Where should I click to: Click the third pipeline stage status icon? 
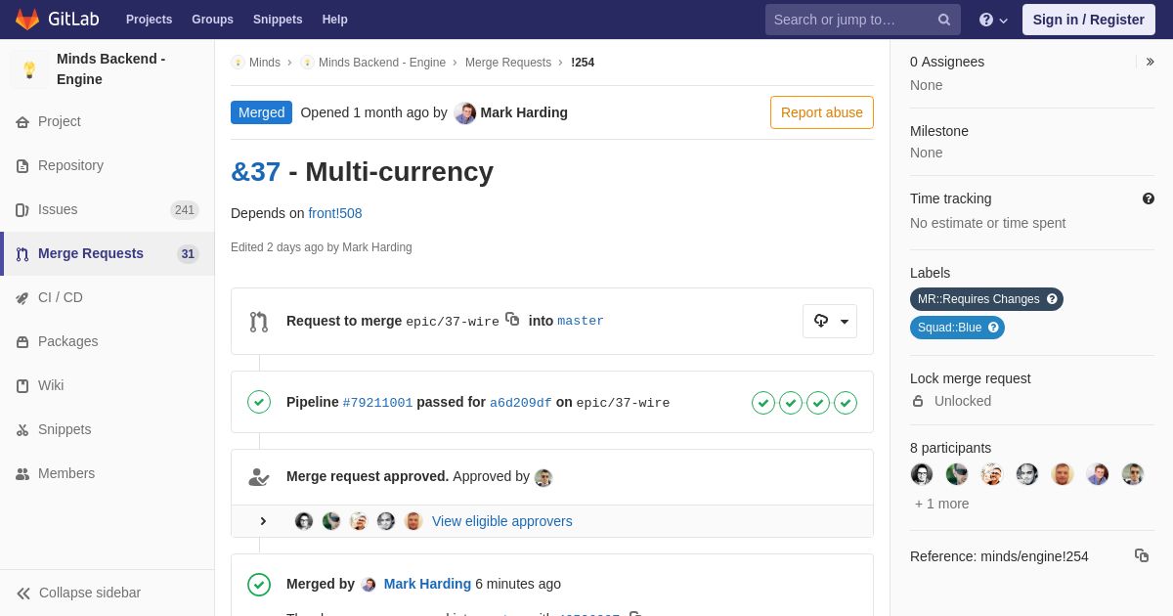[x=818, y=403]
